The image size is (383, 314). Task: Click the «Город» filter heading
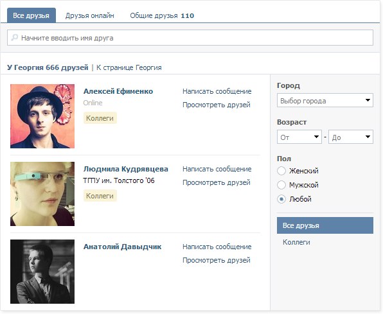tap(289, 85)
